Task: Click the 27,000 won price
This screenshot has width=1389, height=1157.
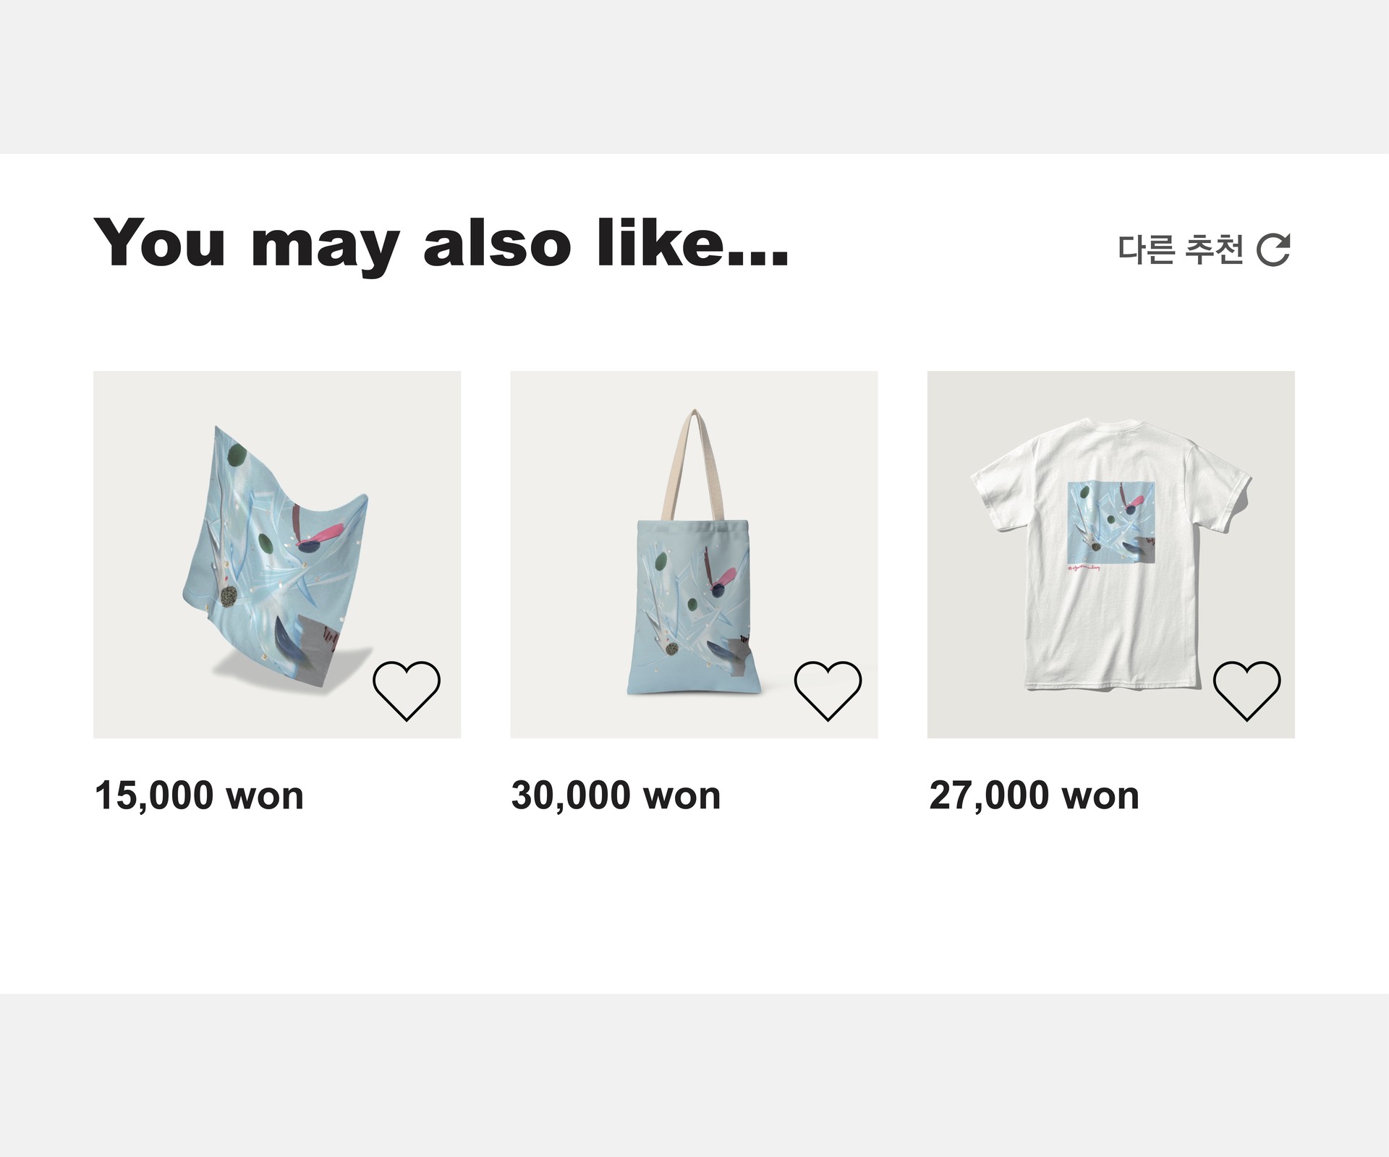Action: point(1034,795)
